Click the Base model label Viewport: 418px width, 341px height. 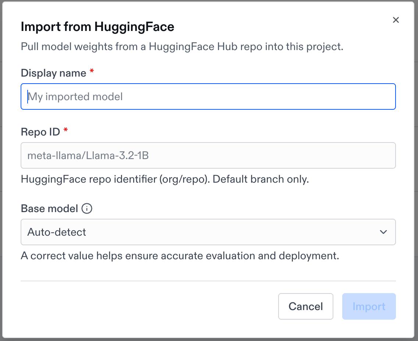coord(49,208)
